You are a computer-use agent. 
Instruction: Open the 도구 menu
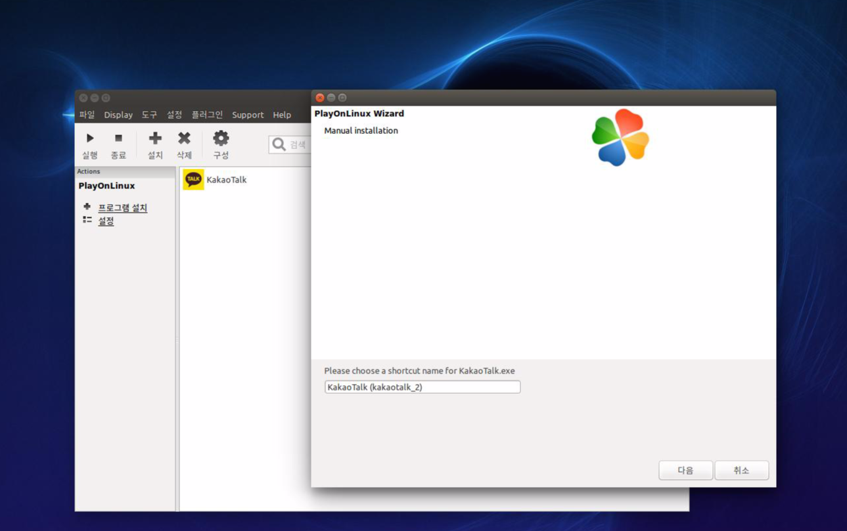pos(150,115)
